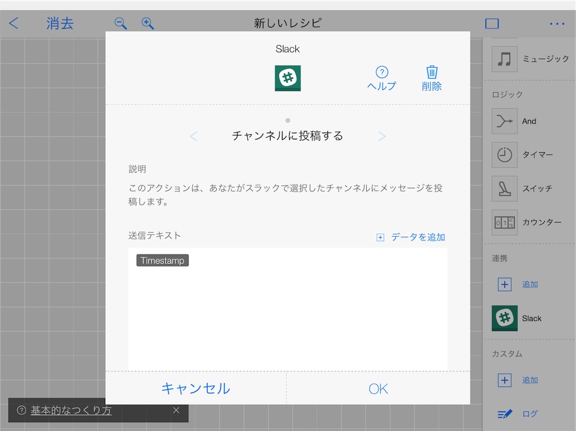The image size is (576, 431).
Task: Click the page indicator dot above action title
Action: pos(287,120)
